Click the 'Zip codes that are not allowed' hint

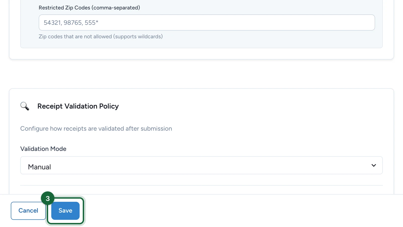(x=101, y=37)
